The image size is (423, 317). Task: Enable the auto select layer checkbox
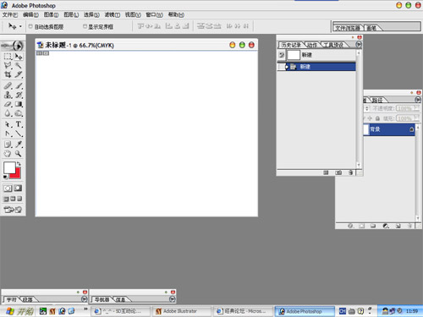30,26
